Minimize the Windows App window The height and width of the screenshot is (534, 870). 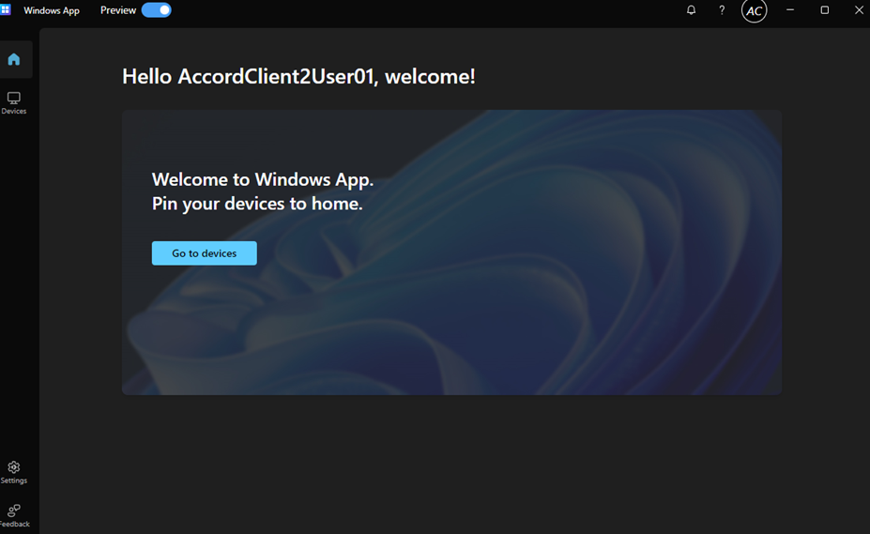pos(790,10)
